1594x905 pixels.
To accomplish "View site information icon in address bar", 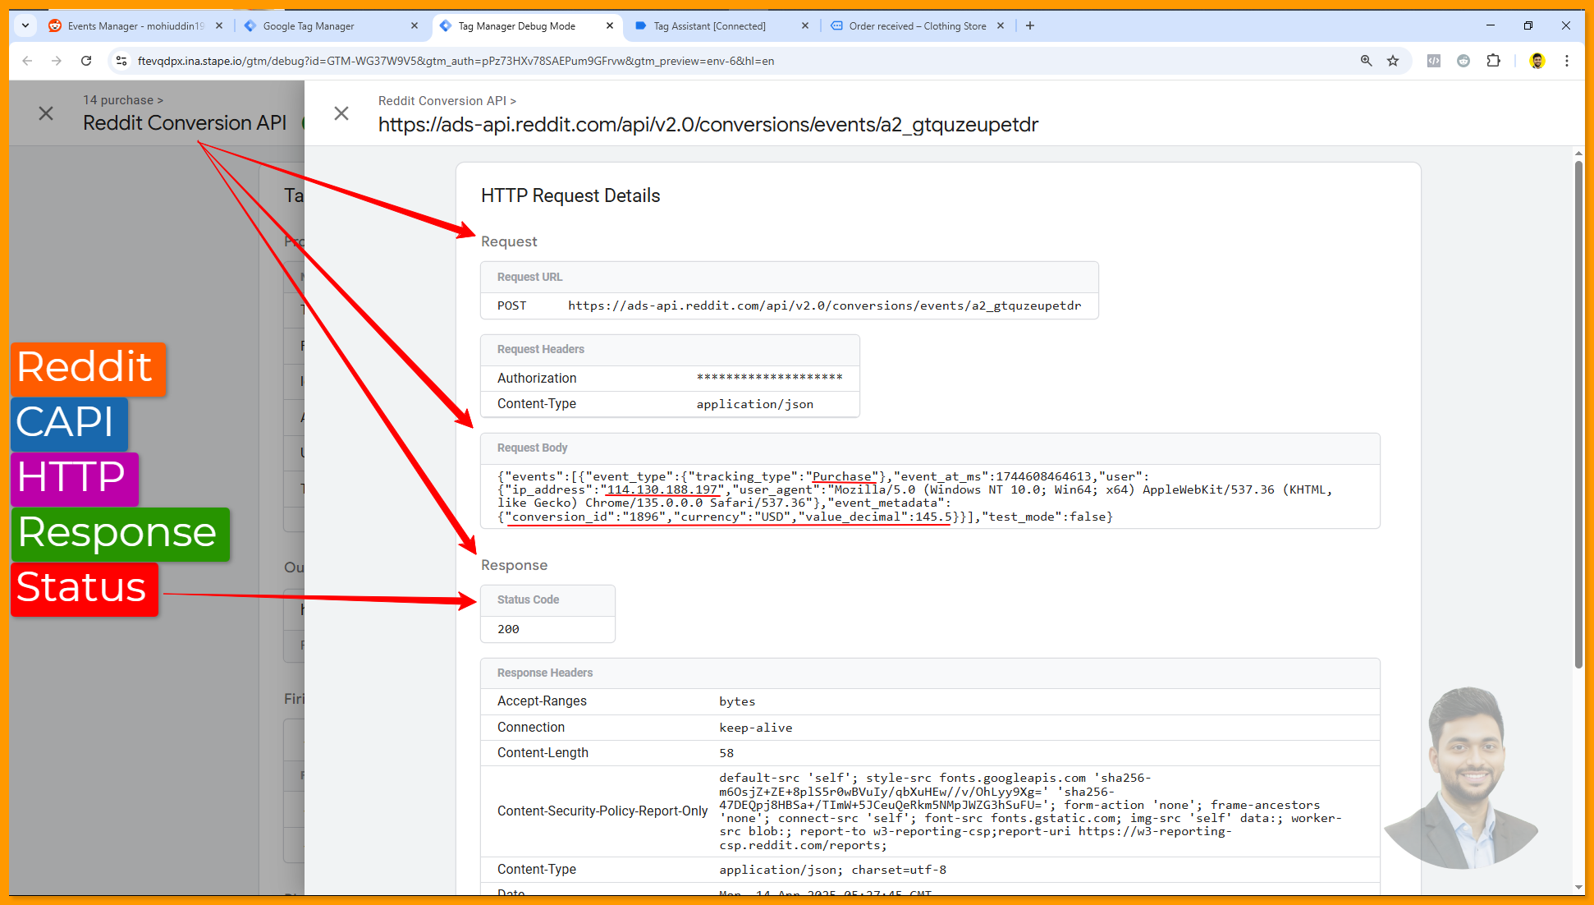I will [x=121, y=61].
